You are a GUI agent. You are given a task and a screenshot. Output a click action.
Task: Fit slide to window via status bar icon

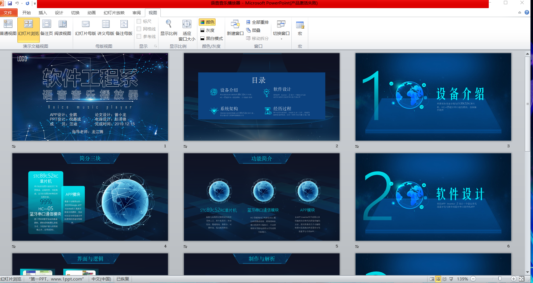(522, 279)
